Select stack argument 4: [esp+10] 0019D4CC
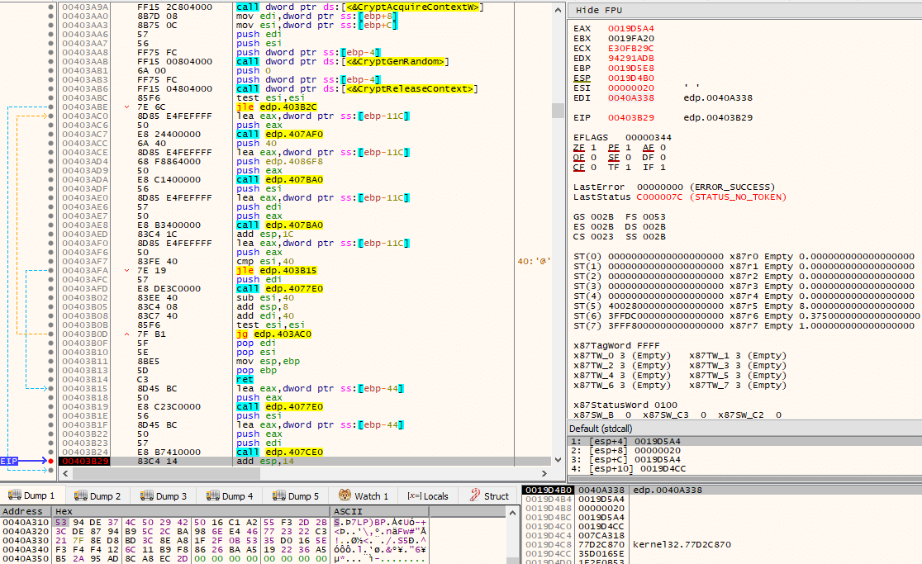 click(x=744, y=469)
